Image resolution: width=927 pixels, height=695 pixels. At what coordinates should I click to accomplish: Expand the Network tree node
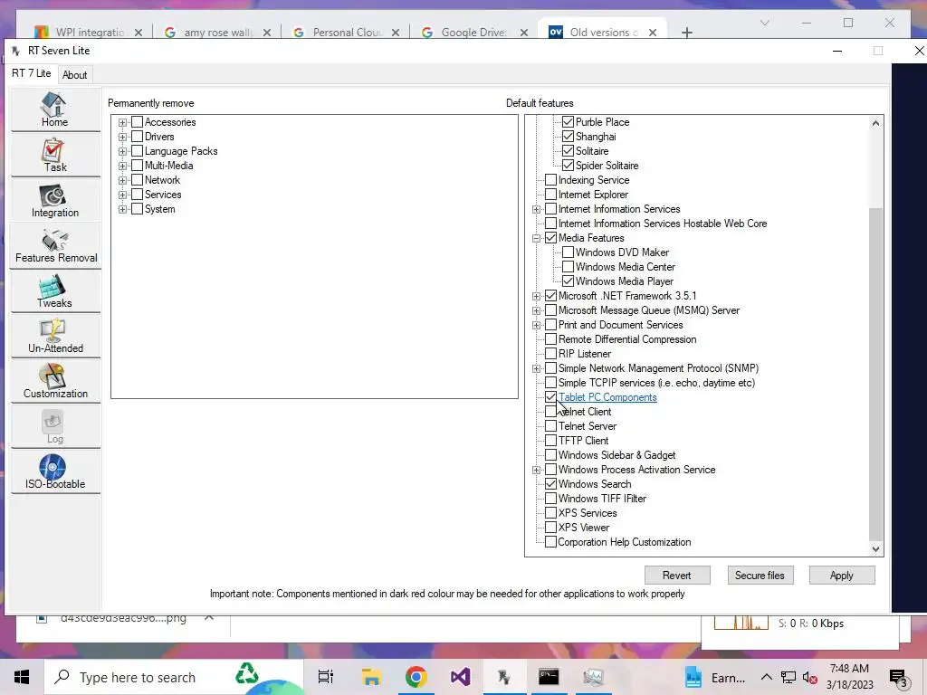(122, 180)
